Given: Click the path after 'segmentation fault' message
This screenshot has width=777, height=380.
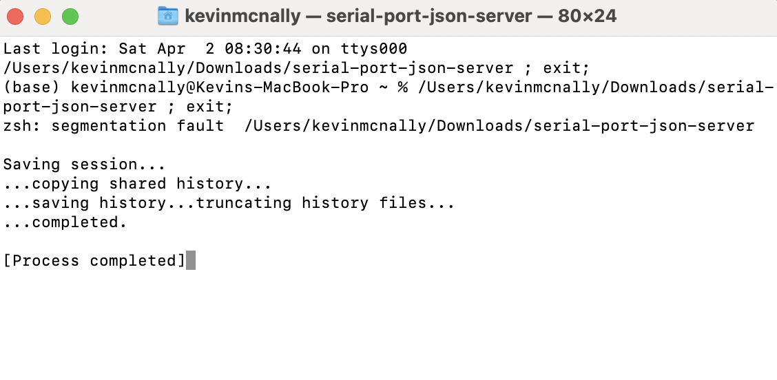Looking at the screenshot, I should (x=499, y=127).
